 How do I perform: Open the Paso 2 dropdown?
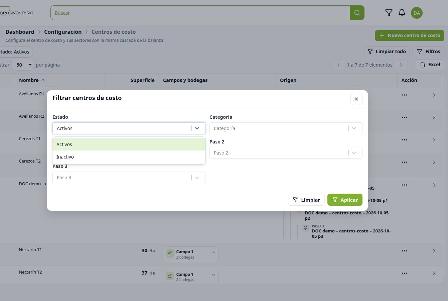(x=286, y=153)
